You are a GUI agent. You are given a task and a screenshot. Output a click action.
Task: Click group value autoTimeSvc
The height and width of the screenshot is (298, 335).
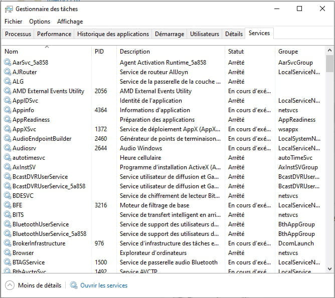(x=295, y=158)
